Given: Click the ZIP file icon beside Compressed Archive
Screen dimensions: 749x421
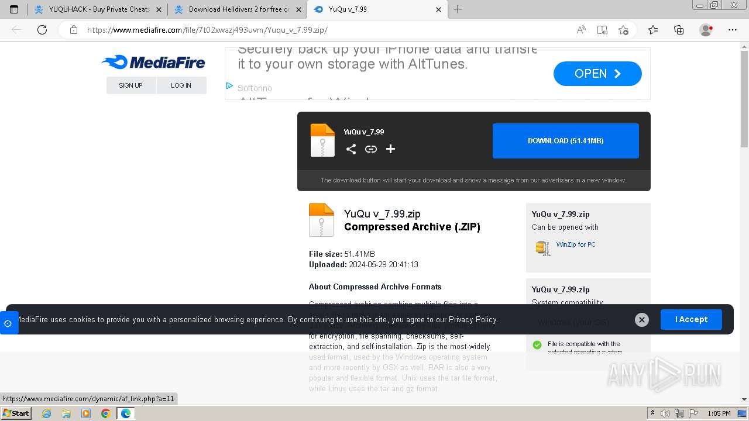Looking at the screenshot, I should (321, 220).
